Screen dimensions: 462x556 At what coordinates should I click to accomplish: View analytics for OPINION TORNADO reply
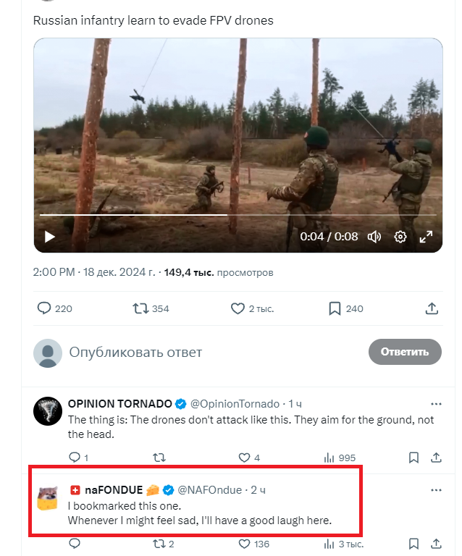[x=329, y=458]
